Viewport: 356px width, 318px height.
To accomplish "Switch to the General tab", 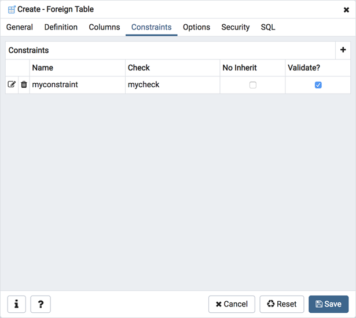I will 20,27.
